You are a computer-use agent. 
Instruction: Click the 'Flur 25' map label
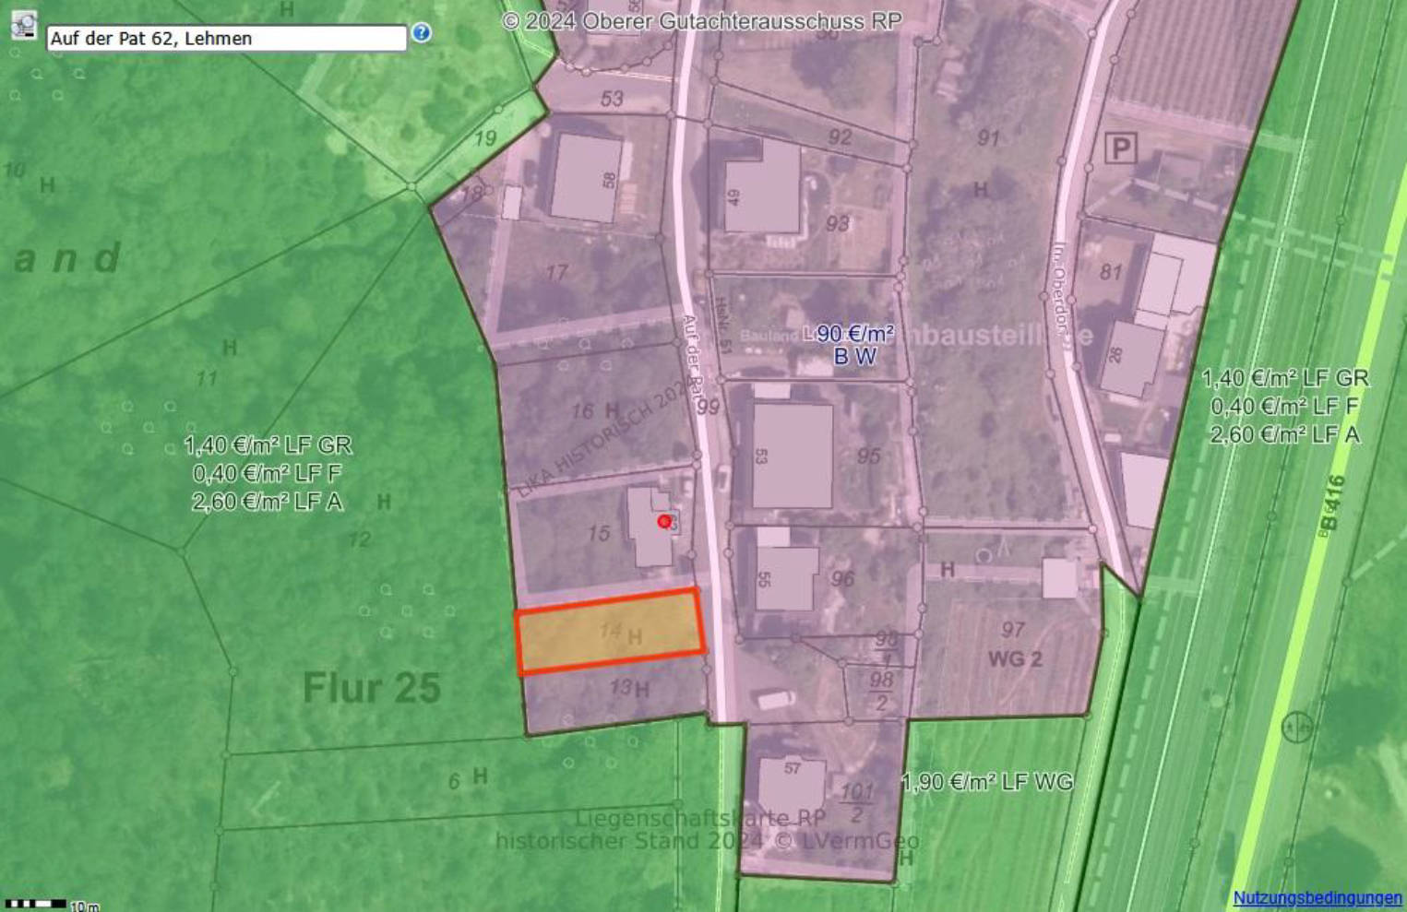click(372, 688)
